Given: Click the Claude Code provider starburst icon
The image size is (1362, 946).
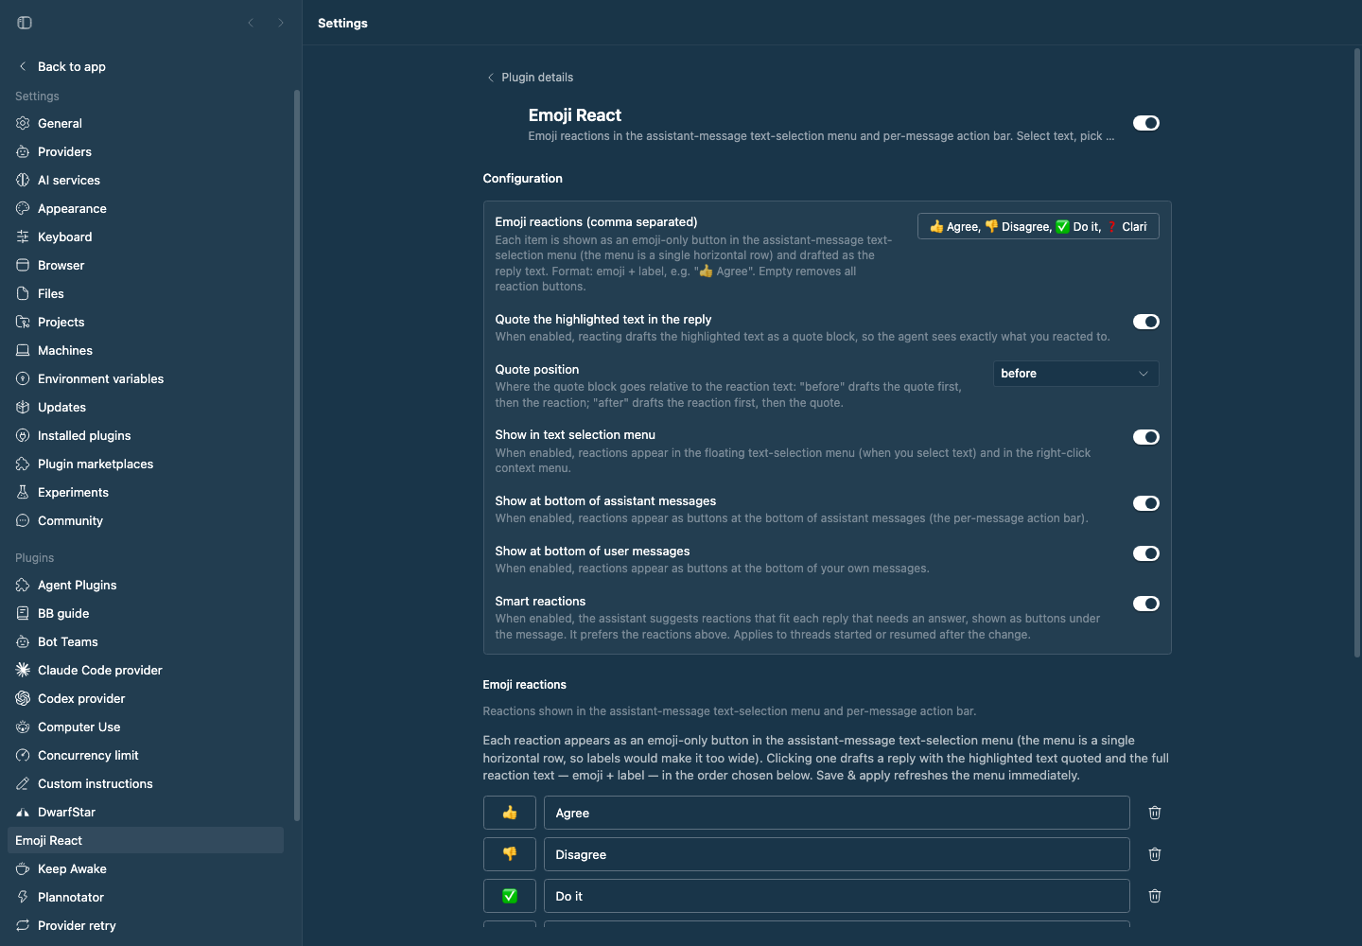Looking at the screenshot, I should point(23,670).
